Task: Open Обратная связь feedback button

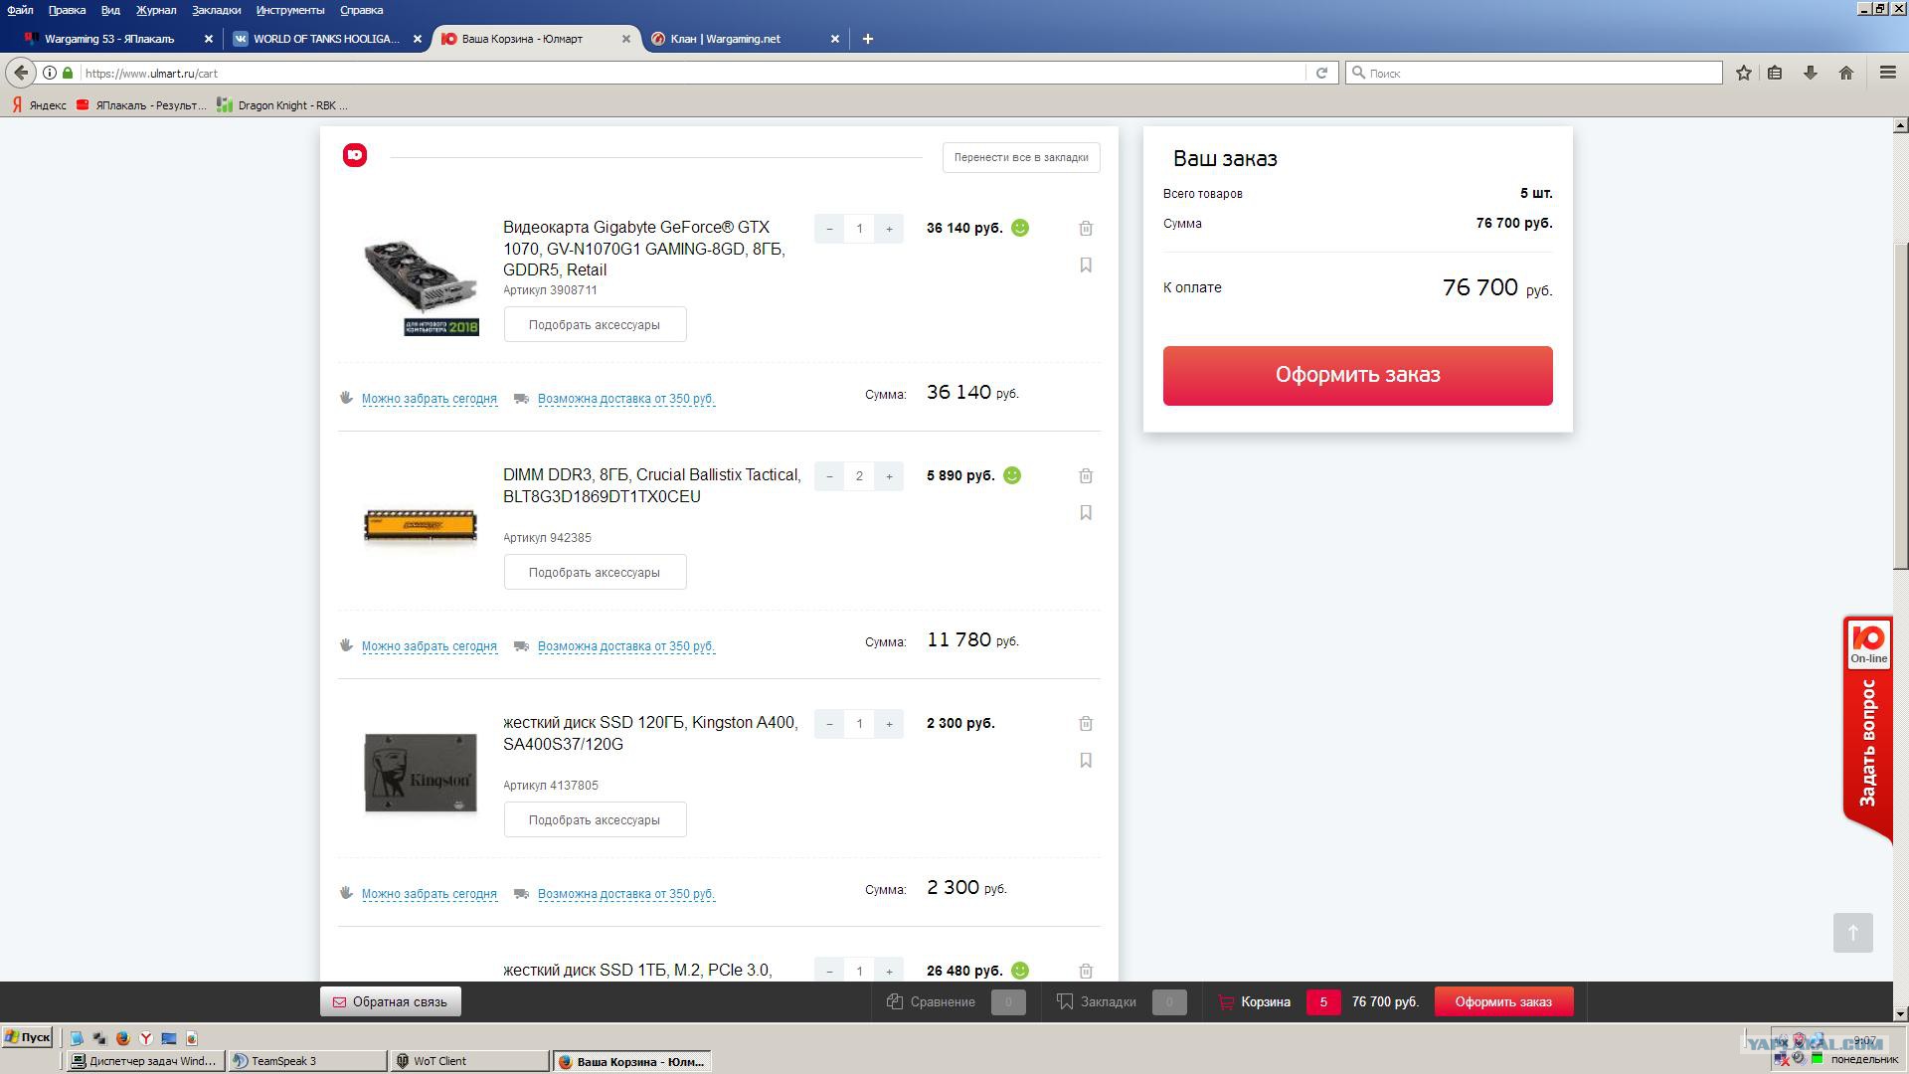Action: pyautogui.click(x=391, y=1002)
